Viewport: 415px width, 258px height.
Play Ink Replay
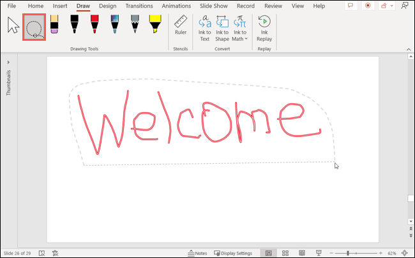pos(264,28)
